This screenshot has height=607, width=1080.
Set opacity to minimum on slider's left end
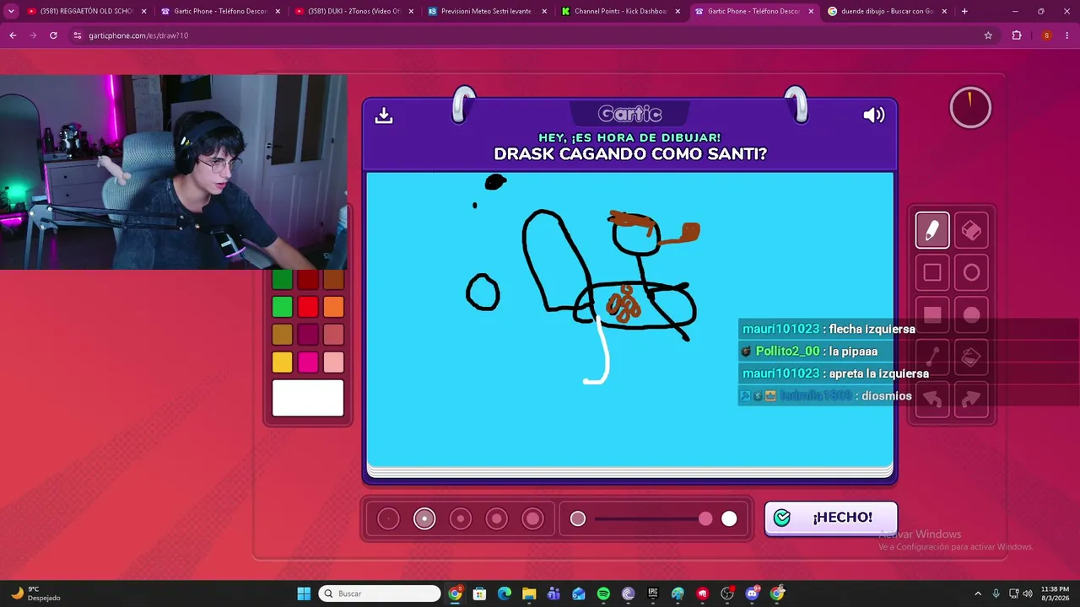[578, 519]
